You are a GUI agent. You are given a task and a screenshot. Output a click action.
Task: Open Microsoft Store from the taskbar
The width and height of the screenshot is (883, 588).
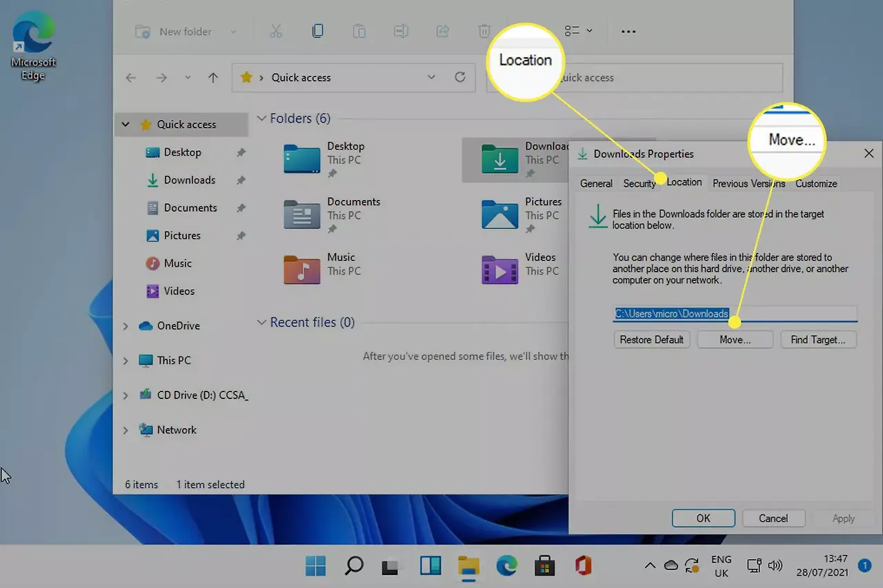(x=545, y=566)
